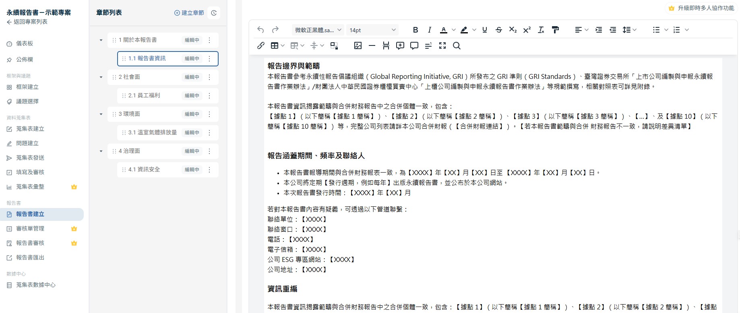The width and height of the screenshot is (740, 313).
Task: Click the 建立章節 button
Action: pos(189,13)
